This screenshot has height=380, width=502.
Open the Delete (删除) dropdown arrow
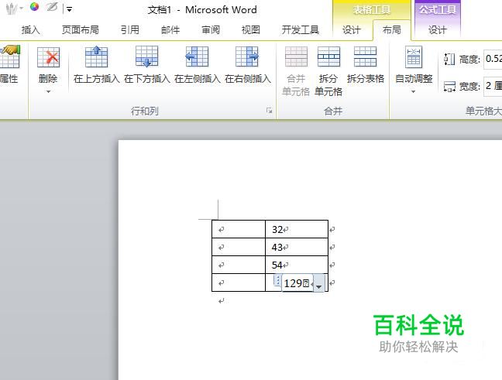(48, 92)
